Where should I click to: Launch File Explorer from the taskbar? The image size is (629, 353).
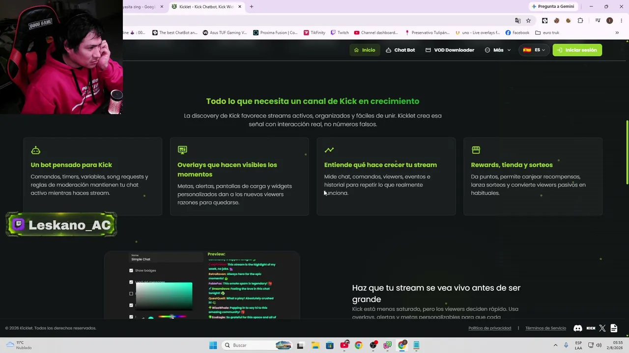pos(315,345)
